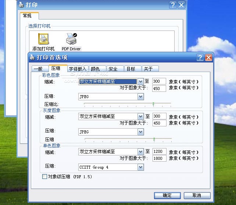236x205 pixels.
Task: Open the 关于 tab
Action: [148, 69]
